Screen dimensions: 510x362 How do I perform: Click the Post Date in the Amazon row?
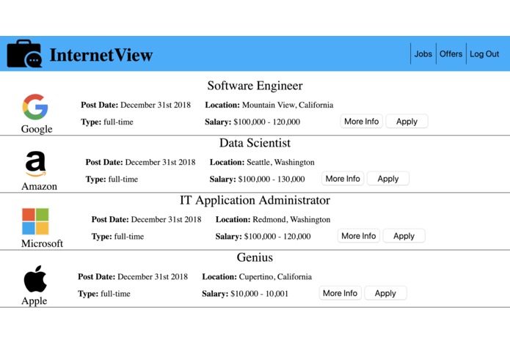(140, 162)
